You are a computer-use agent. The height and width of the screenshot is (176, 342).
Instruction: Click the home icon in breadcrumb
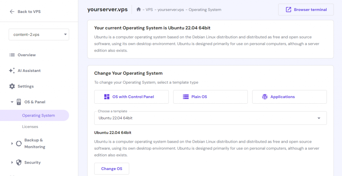[x=139, y=10]
